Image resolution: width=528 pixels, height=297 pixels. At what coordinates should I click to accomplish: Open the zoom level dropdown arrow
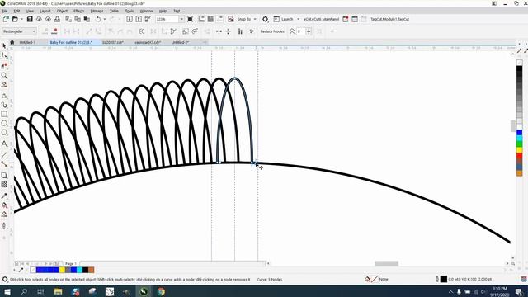(x=181, y=19)
